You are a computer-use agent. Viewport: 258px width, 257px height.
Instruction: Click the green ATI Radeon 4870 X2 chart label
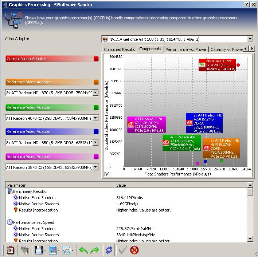[x=182, y=143]
